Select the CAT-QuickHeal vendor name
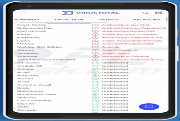 click(34, 101)
